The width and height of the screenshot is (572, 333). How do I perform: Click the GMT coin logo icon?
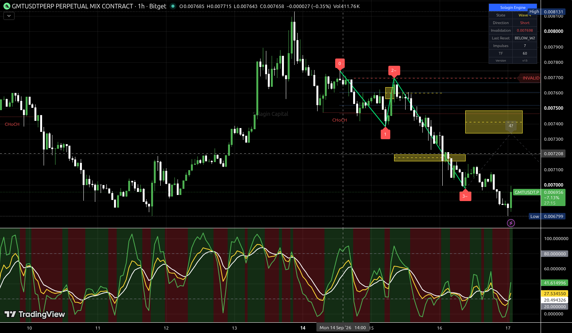(7, 6)
